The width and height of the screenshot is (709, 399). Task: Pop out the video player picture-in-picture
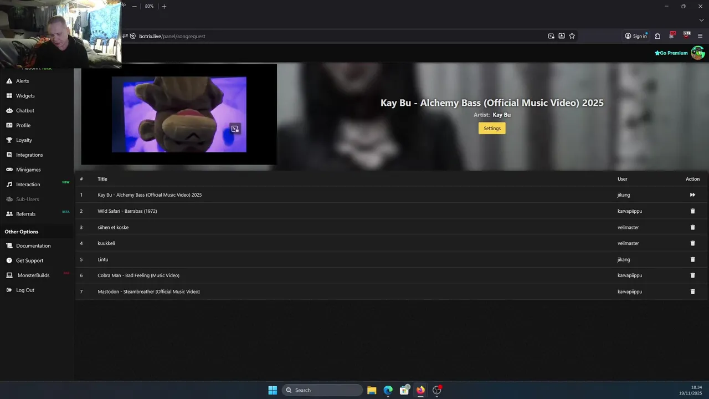235,129
